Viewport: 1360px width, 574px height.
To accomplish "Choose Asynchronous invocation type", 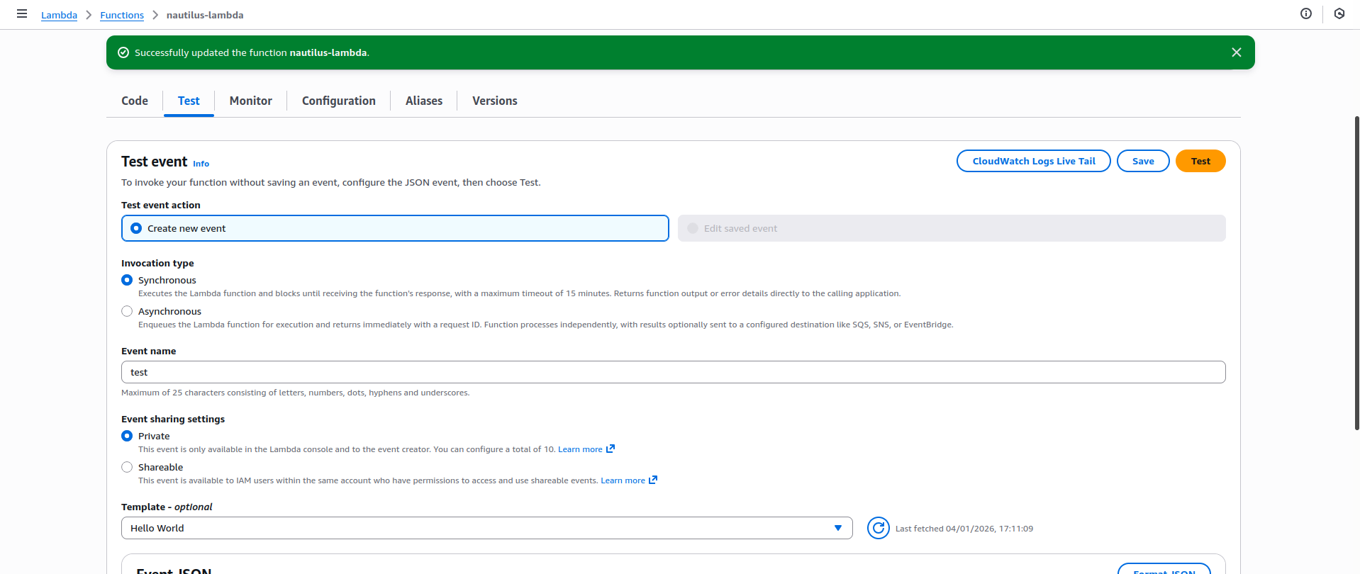I will [x=127, y=311].
